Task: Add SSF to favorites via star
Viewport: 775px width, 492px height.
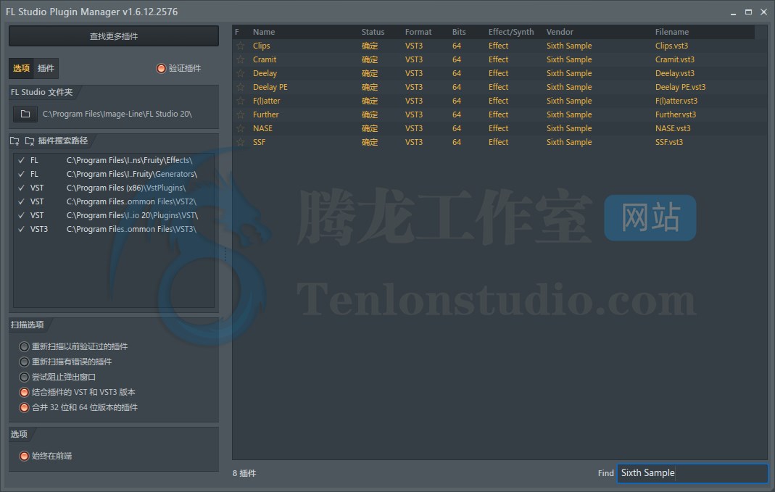Action: (x=240, y=143)
